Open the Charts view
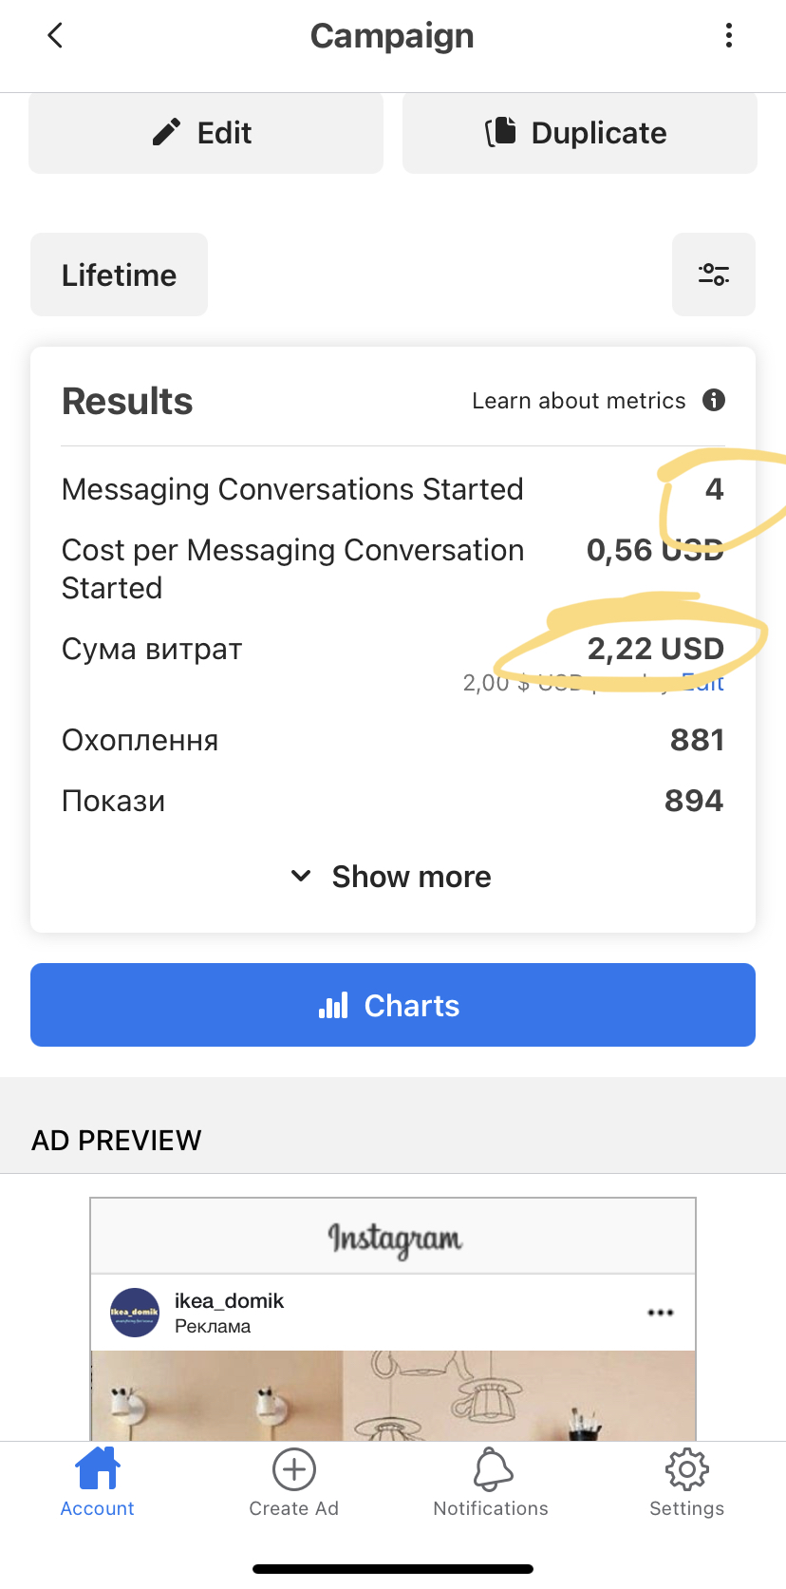The width and height of the screenshot is (786, 1589). tap(393, 1005)
